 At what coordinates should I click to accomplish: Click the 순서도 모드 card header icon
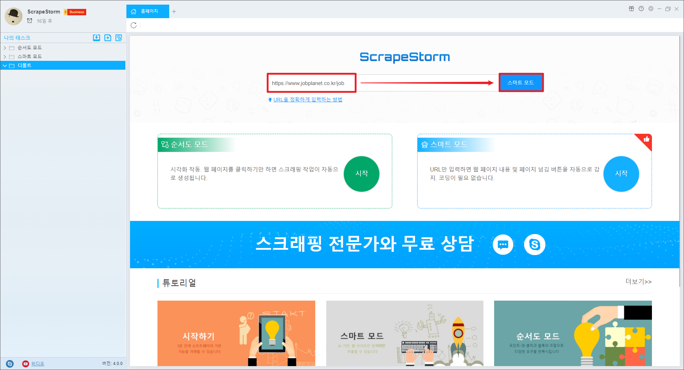165,144
